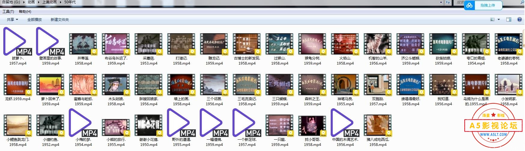Select the 三毛流浪记.1958.mp4 video icon
Image resolution: width=525 pixels, height=151 pixels.
click(247, 85)
